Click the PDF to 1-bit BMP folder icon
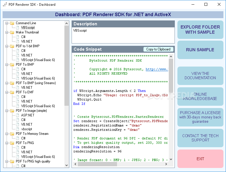Viewport: 226px width, 172px height. click(x=12, y=46)
